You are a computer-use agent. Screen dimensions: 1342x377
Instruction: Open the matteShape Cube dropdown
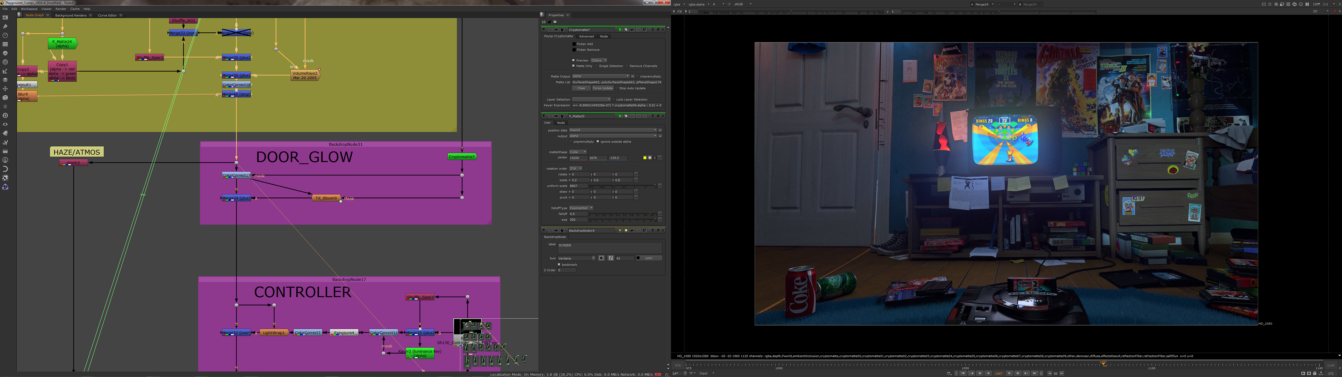pos(577,152)
